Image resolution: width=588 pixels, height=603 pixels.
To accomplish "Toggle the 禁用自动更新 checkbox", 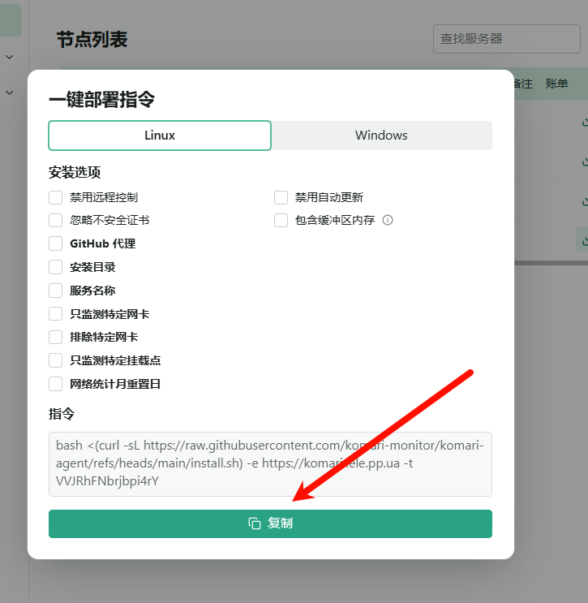I will pyautogui.click(x=281, y=197).
